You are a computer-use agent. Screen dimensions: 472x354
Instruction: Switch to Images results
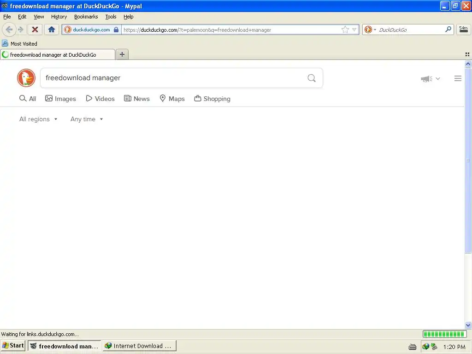coord(60,99)
